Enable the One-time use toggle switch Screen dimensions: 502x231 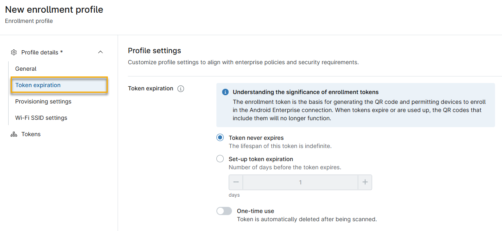point(224,211)
